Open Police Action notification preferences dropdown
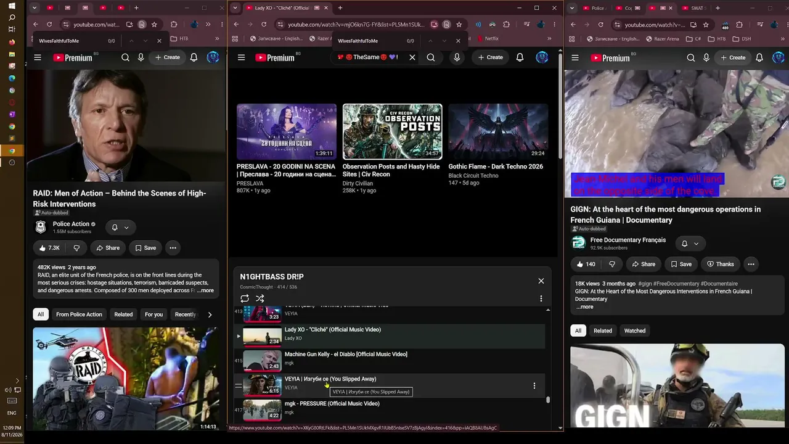789x444 pixels. (120, 228)
